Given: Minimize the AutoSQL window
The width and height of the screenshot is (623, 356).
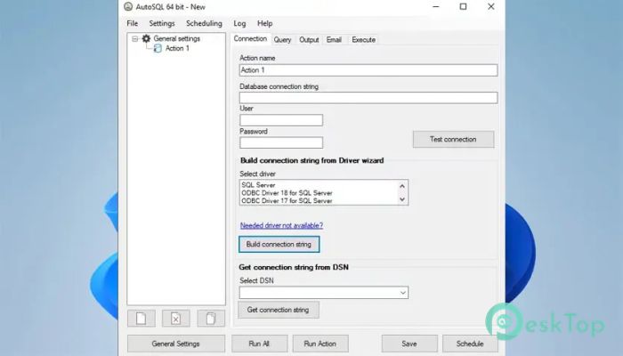Looking at the screenshot, I should pos(436,7).
